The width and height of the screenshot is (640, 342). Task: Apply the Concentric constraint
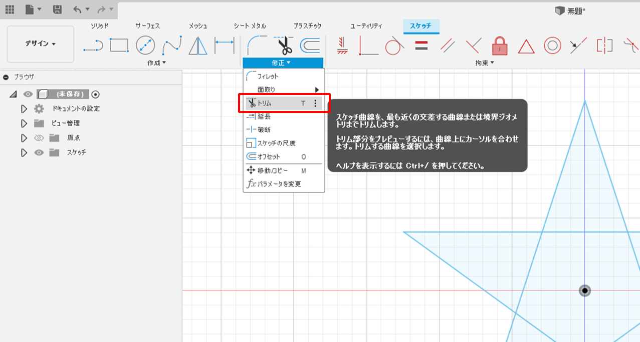point(552,45)
